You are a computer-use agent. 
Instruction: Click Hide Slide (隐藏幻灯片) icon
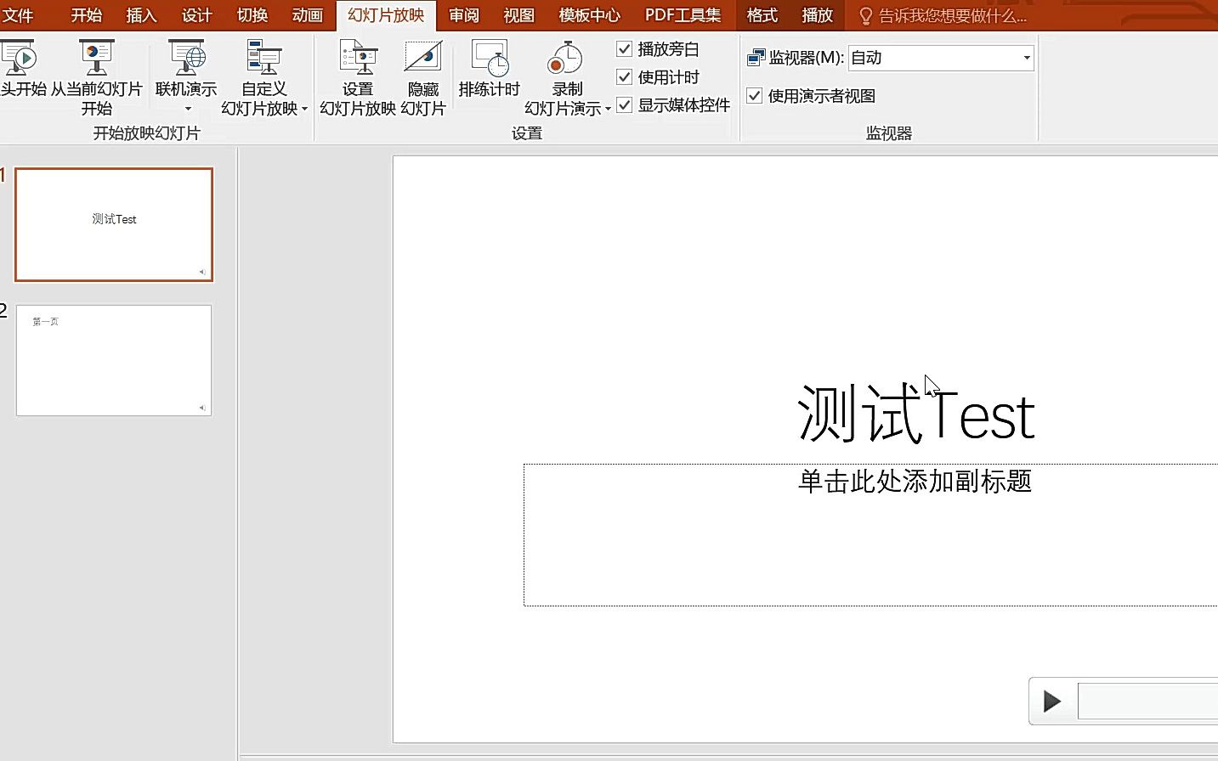click(422, 58)
